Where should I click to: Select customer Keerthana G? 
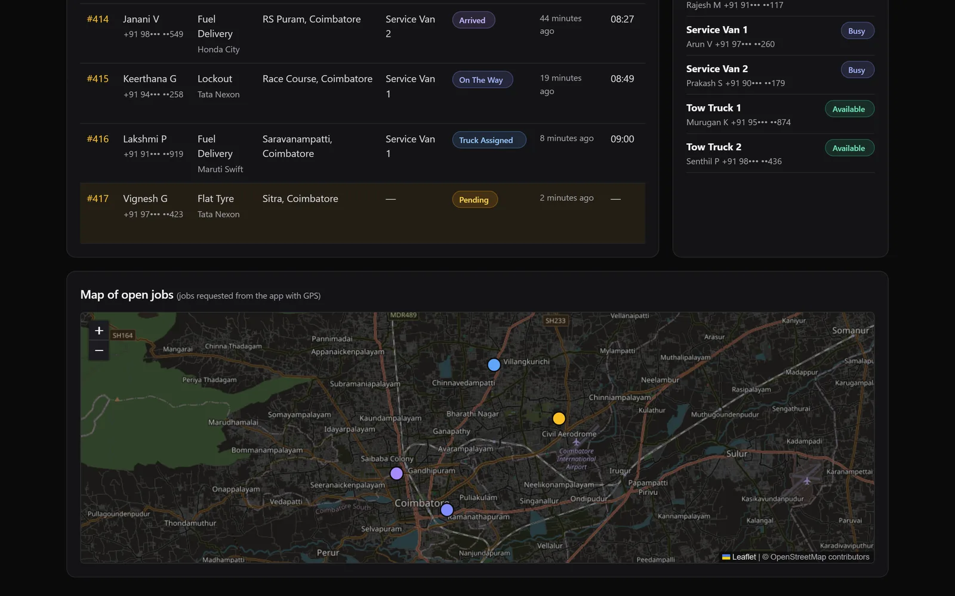click(150, 79)
